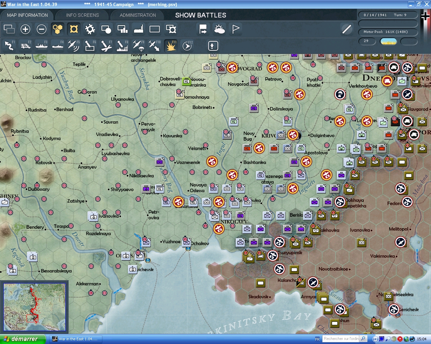Click the cog wheel toolbar icon
Image resolution: width=431 pixels, height=344 pixels.
pyautogui.click(x=90, y=29)
